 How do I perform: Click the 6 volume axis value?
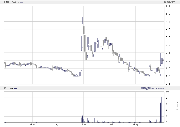pos(166,104)
